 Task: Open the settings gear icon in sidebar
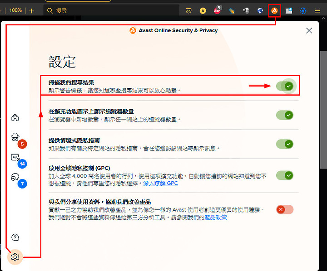[15, 257]
